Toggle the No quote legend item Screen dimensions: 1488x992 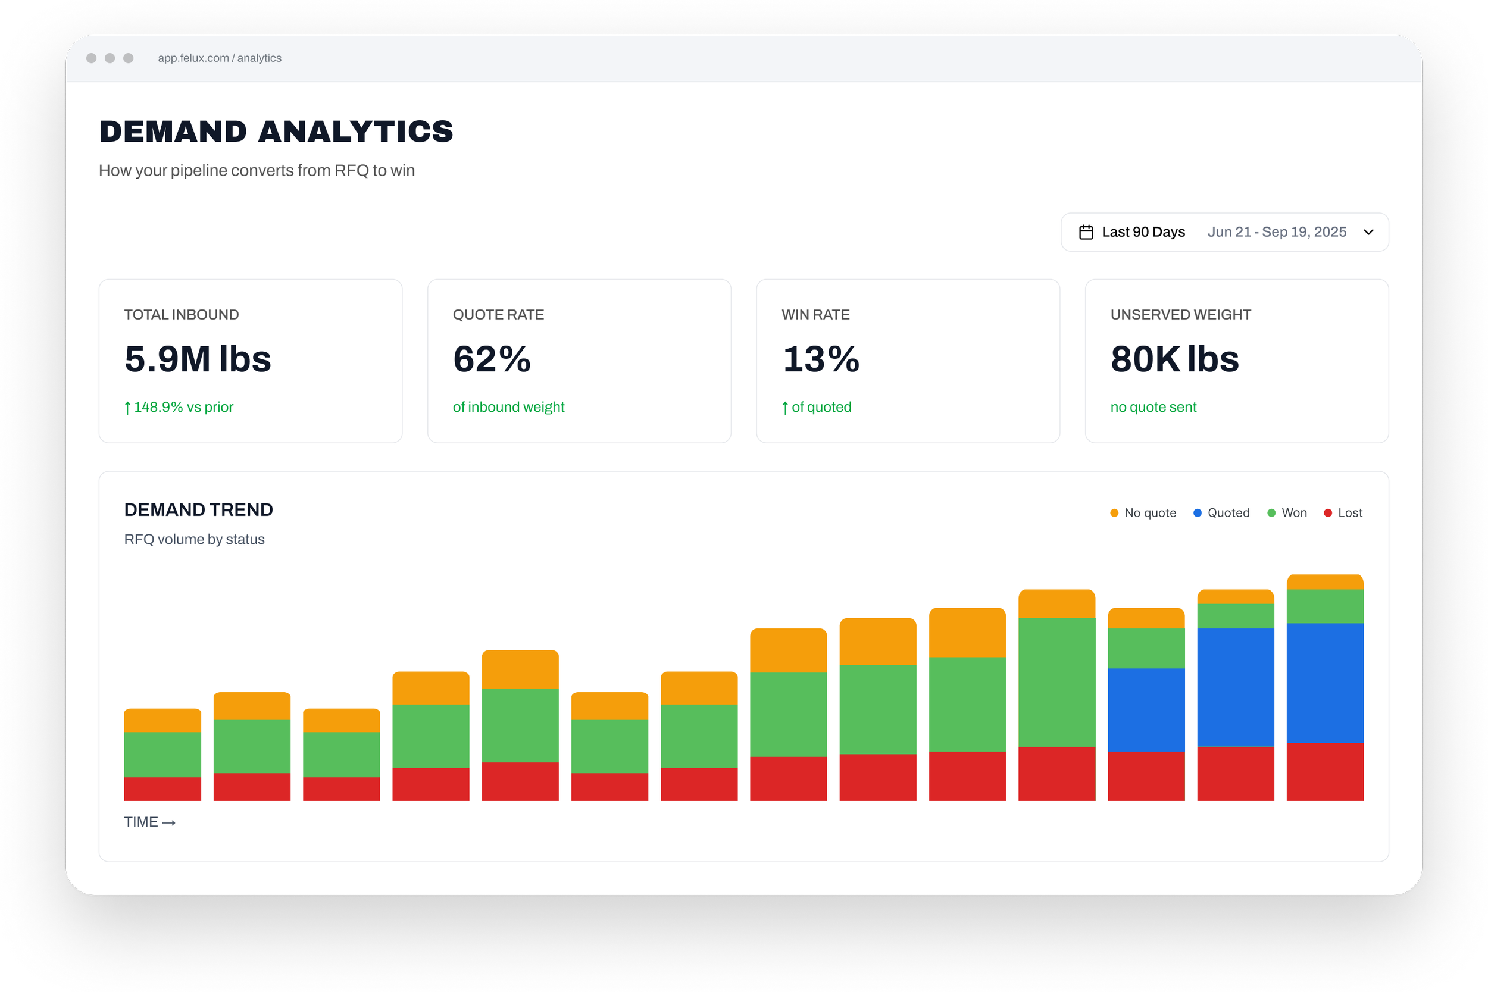click(x=1143, y=512)
